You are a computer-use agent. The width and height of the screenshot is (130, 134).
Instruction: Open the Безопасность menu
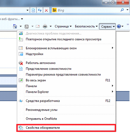86,26
